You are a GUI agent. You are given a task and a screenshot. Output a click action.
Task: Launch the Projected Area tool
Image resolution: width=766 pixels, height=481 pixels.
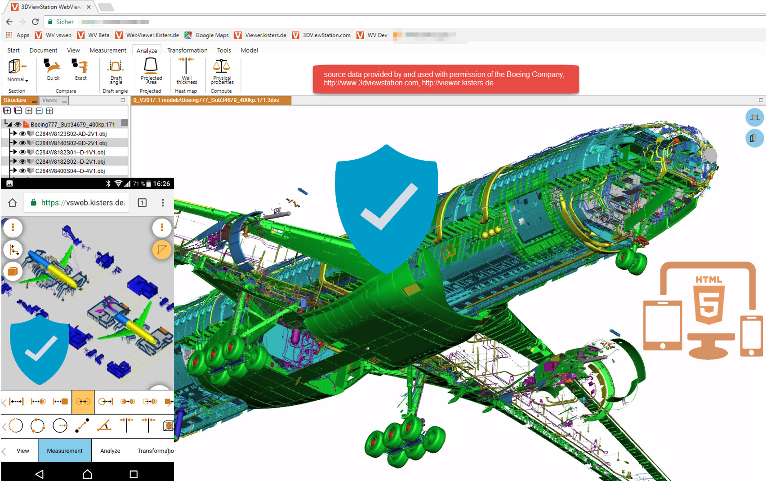(151, 66)
